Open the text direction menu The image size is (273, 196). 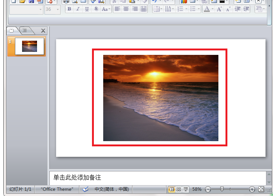[169, 9]
